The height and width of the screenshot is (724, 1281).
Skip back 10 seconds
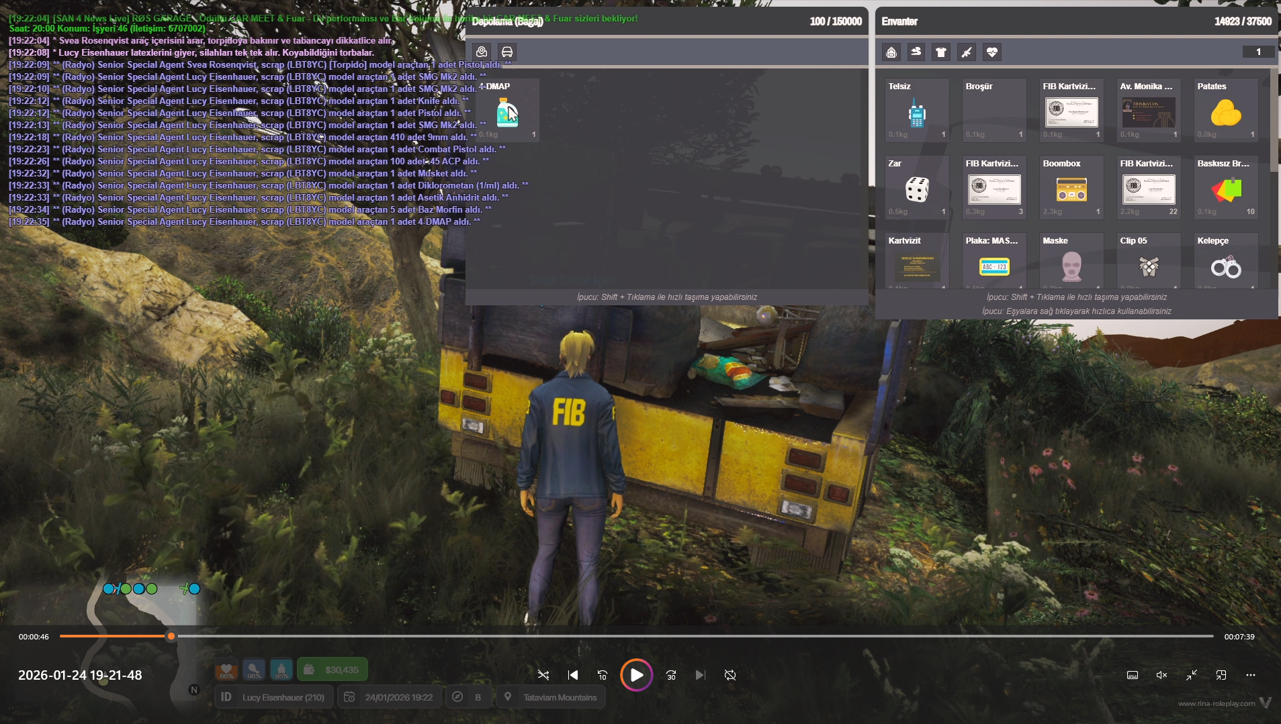pyautogui.click(x=603, y=675)
